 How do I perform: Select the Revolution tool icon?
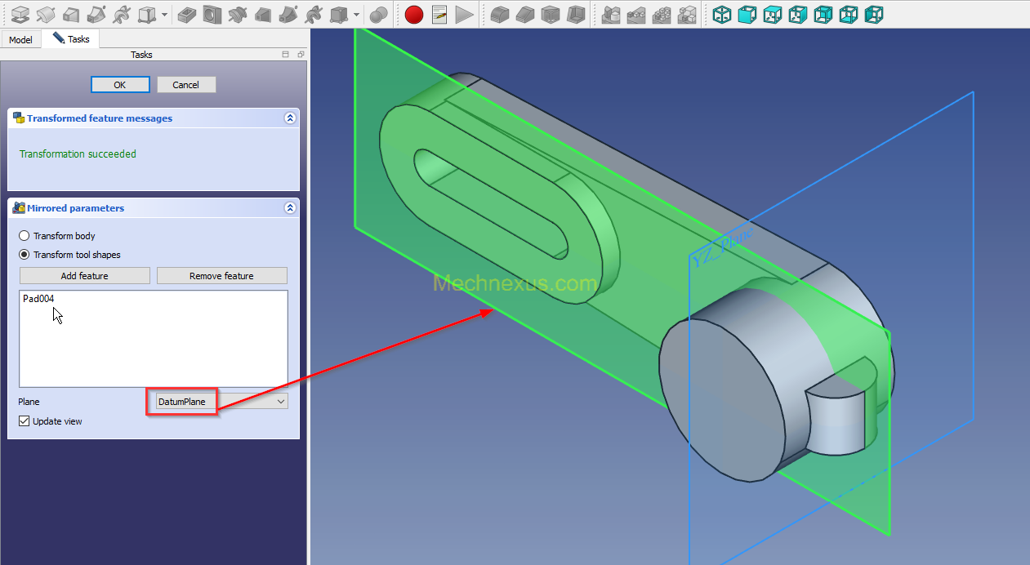[46, 14]
